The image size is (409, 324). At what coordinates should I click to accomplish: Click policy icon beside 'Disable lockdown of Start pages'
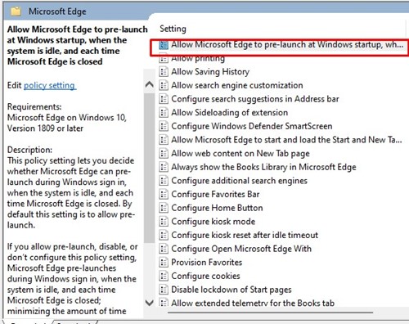164,290
